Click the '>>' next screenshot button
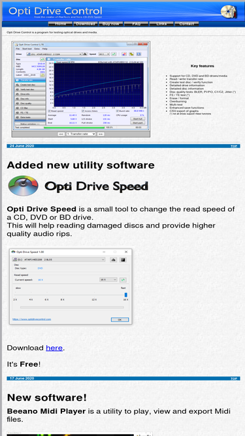245x436 pixels. point(101,134)
